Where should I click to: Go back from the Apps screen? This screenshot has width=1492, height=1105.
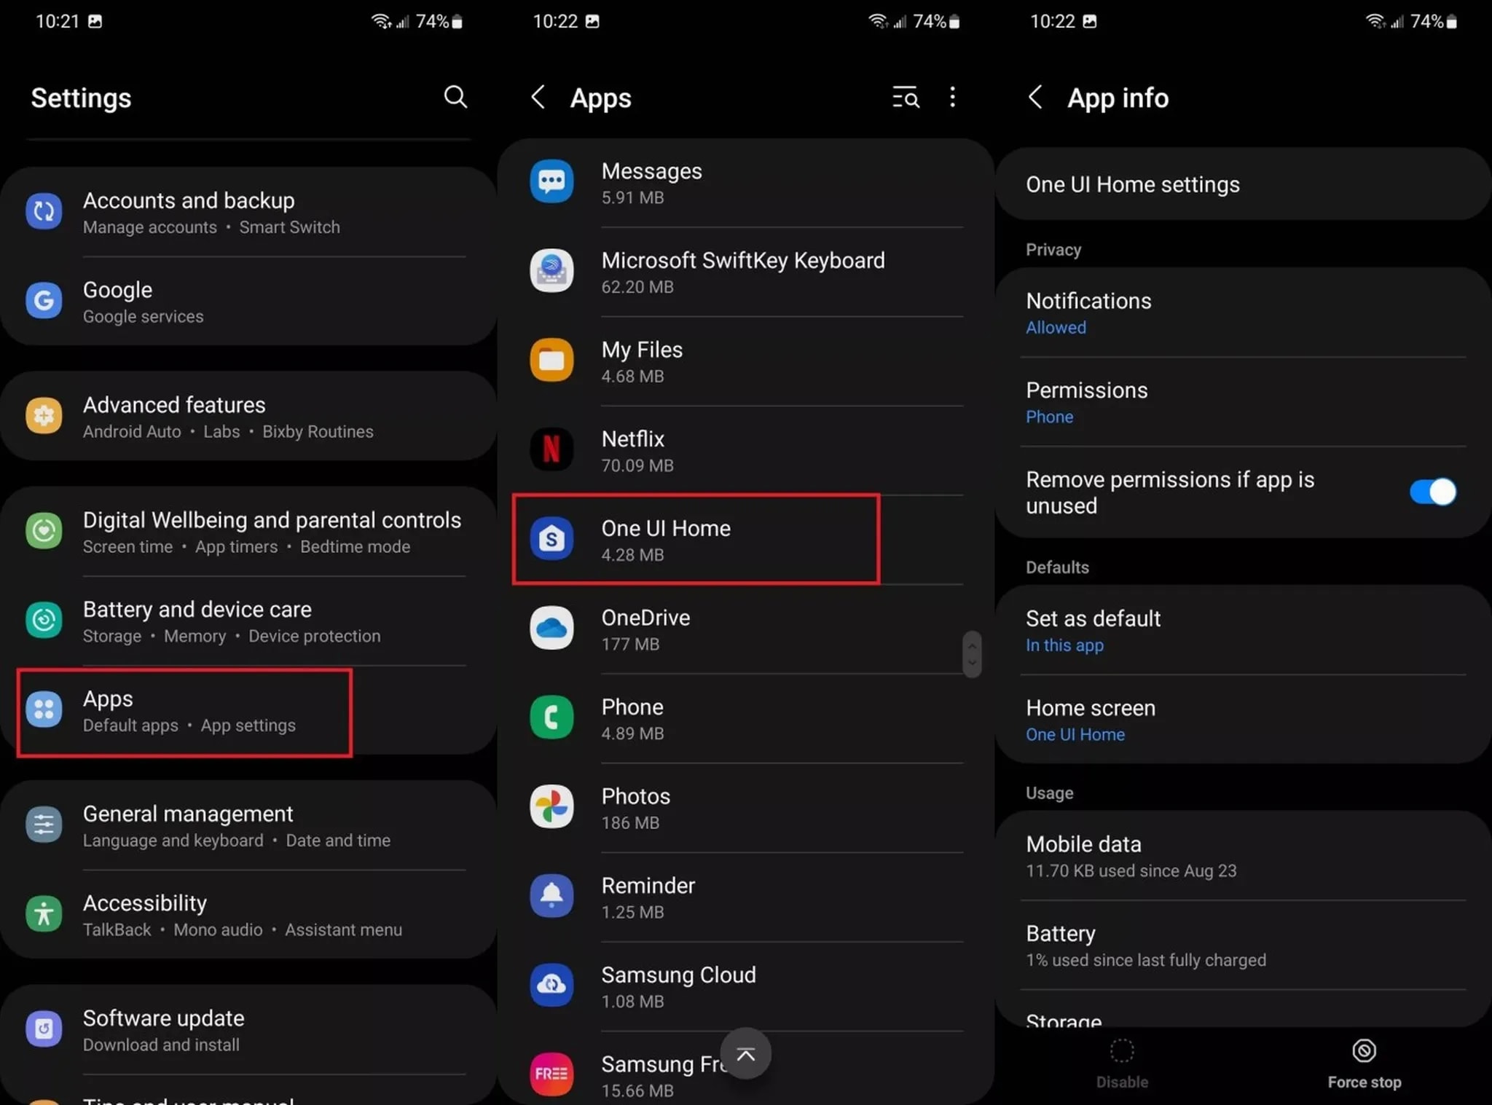click(538, 97)
